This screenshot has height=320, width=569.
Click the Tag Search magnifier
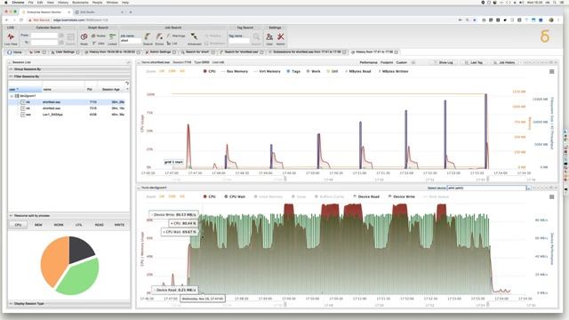[256, 38]
